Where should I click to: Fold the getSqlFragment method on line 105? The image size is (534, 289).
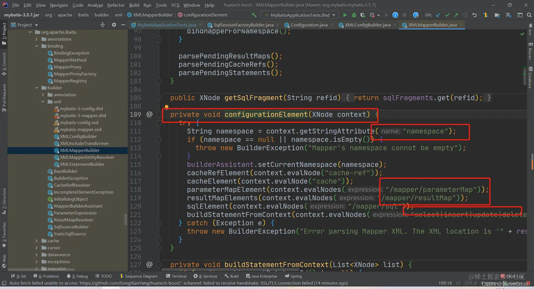tap(159, 98)
